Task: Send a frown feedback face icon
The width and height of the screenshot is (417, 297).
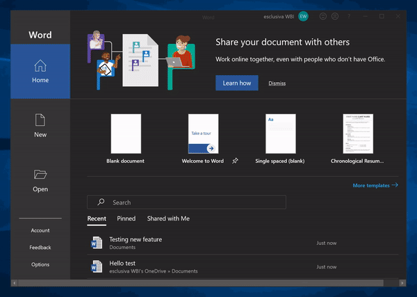Action: [335, 17]
